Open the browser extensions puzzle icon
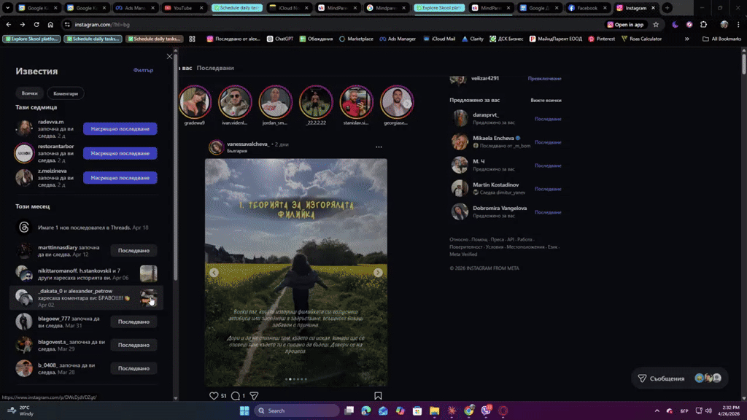Screen dimensions: 747x420 point(704,24)
